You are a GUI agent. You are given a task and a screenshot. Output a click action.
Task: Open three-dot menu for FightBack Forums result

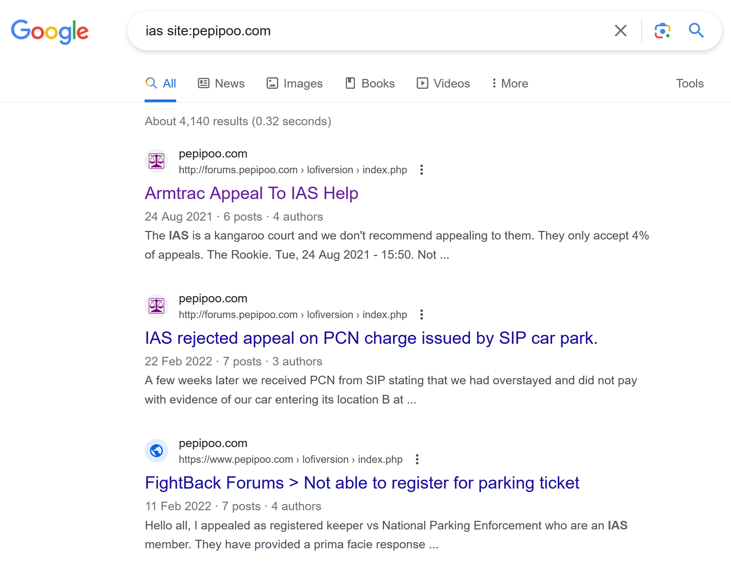pos(417,459)
